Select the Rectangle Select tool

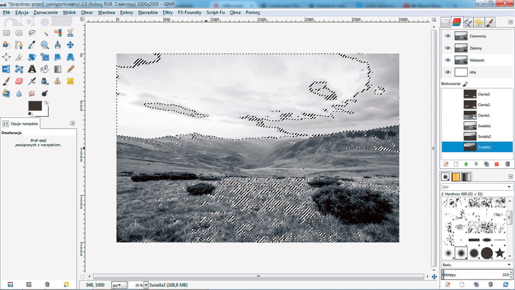pyautogui.click(x=6, y=33)
